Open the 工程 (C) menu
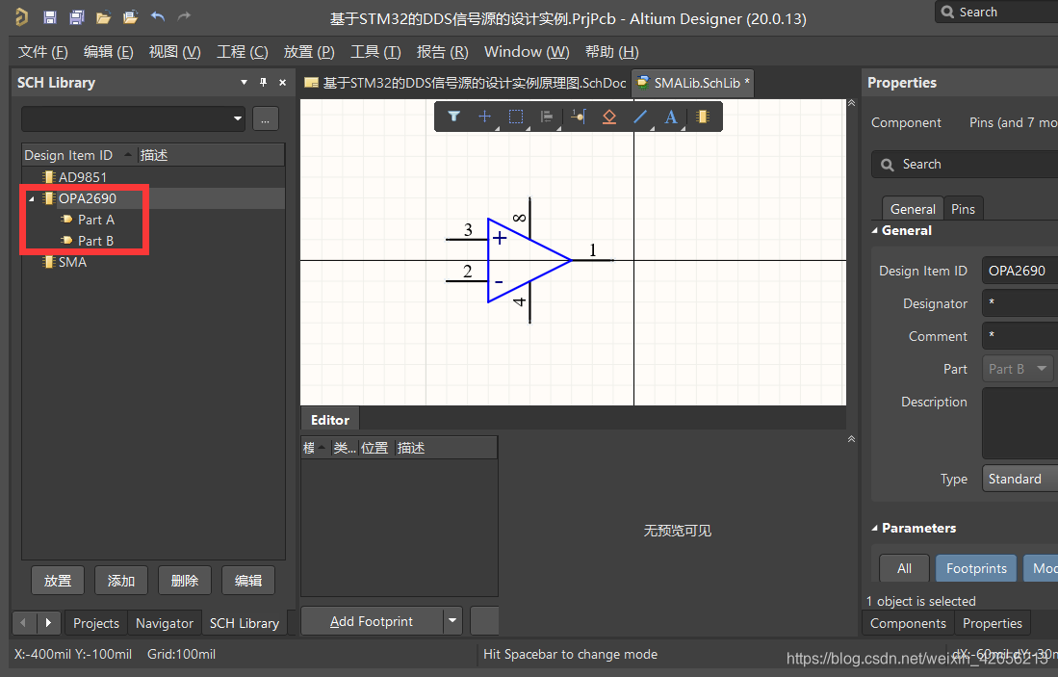The image size is (1058, 677). [x=243, y=52]
